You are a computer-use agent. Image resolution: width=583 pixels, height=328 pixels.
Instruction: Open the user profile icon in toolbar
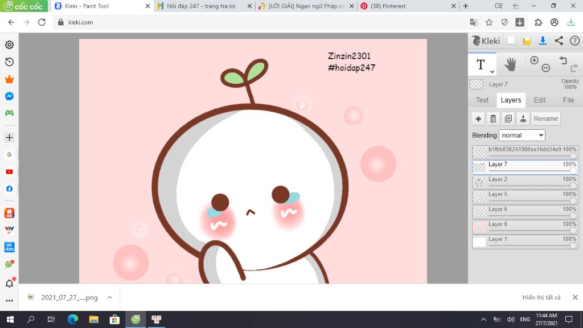(x=554, y=22)
